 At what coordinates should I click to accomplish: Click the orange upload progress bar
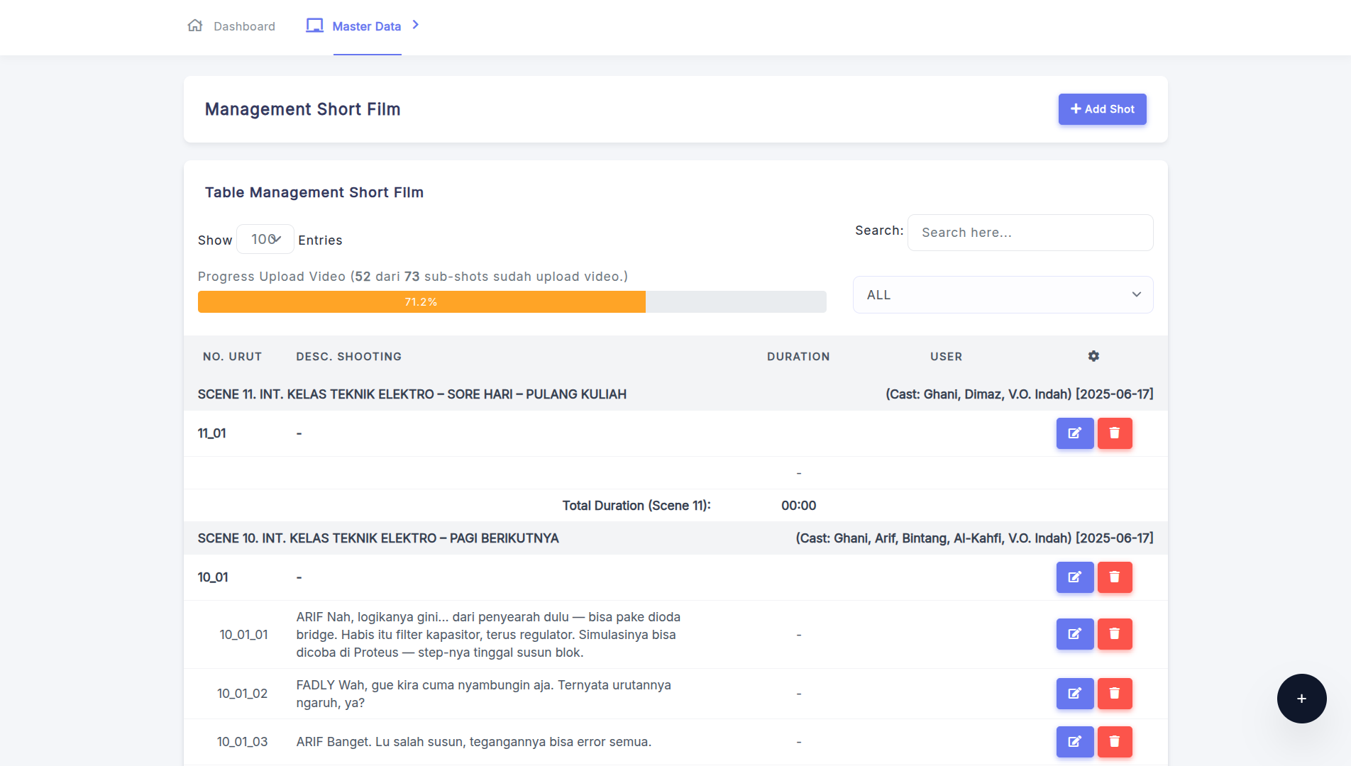[421, 302]
